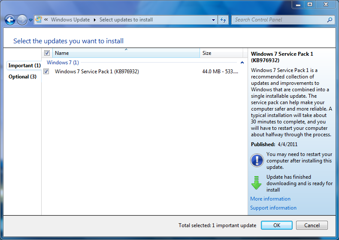This screenshot has height=240, width=339.
Task: Sort the list by Size column
Action: [221, 53]
